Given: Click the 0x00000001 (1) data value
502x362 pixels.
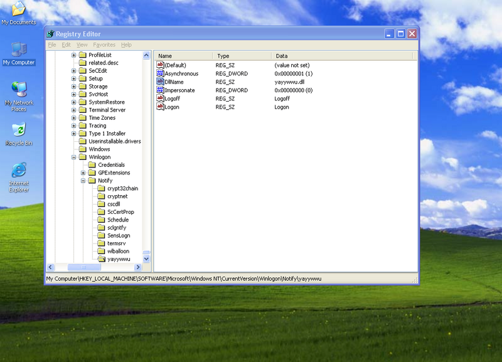Looking at the screenshot, I should tap(294, 73).
